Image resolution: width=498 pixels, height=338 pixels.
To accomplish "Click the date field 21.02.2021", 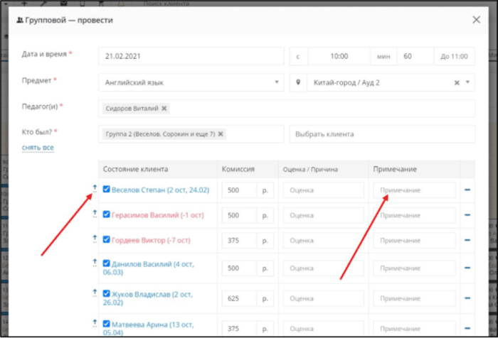I will pyautogui.click(x=191, y=56).
